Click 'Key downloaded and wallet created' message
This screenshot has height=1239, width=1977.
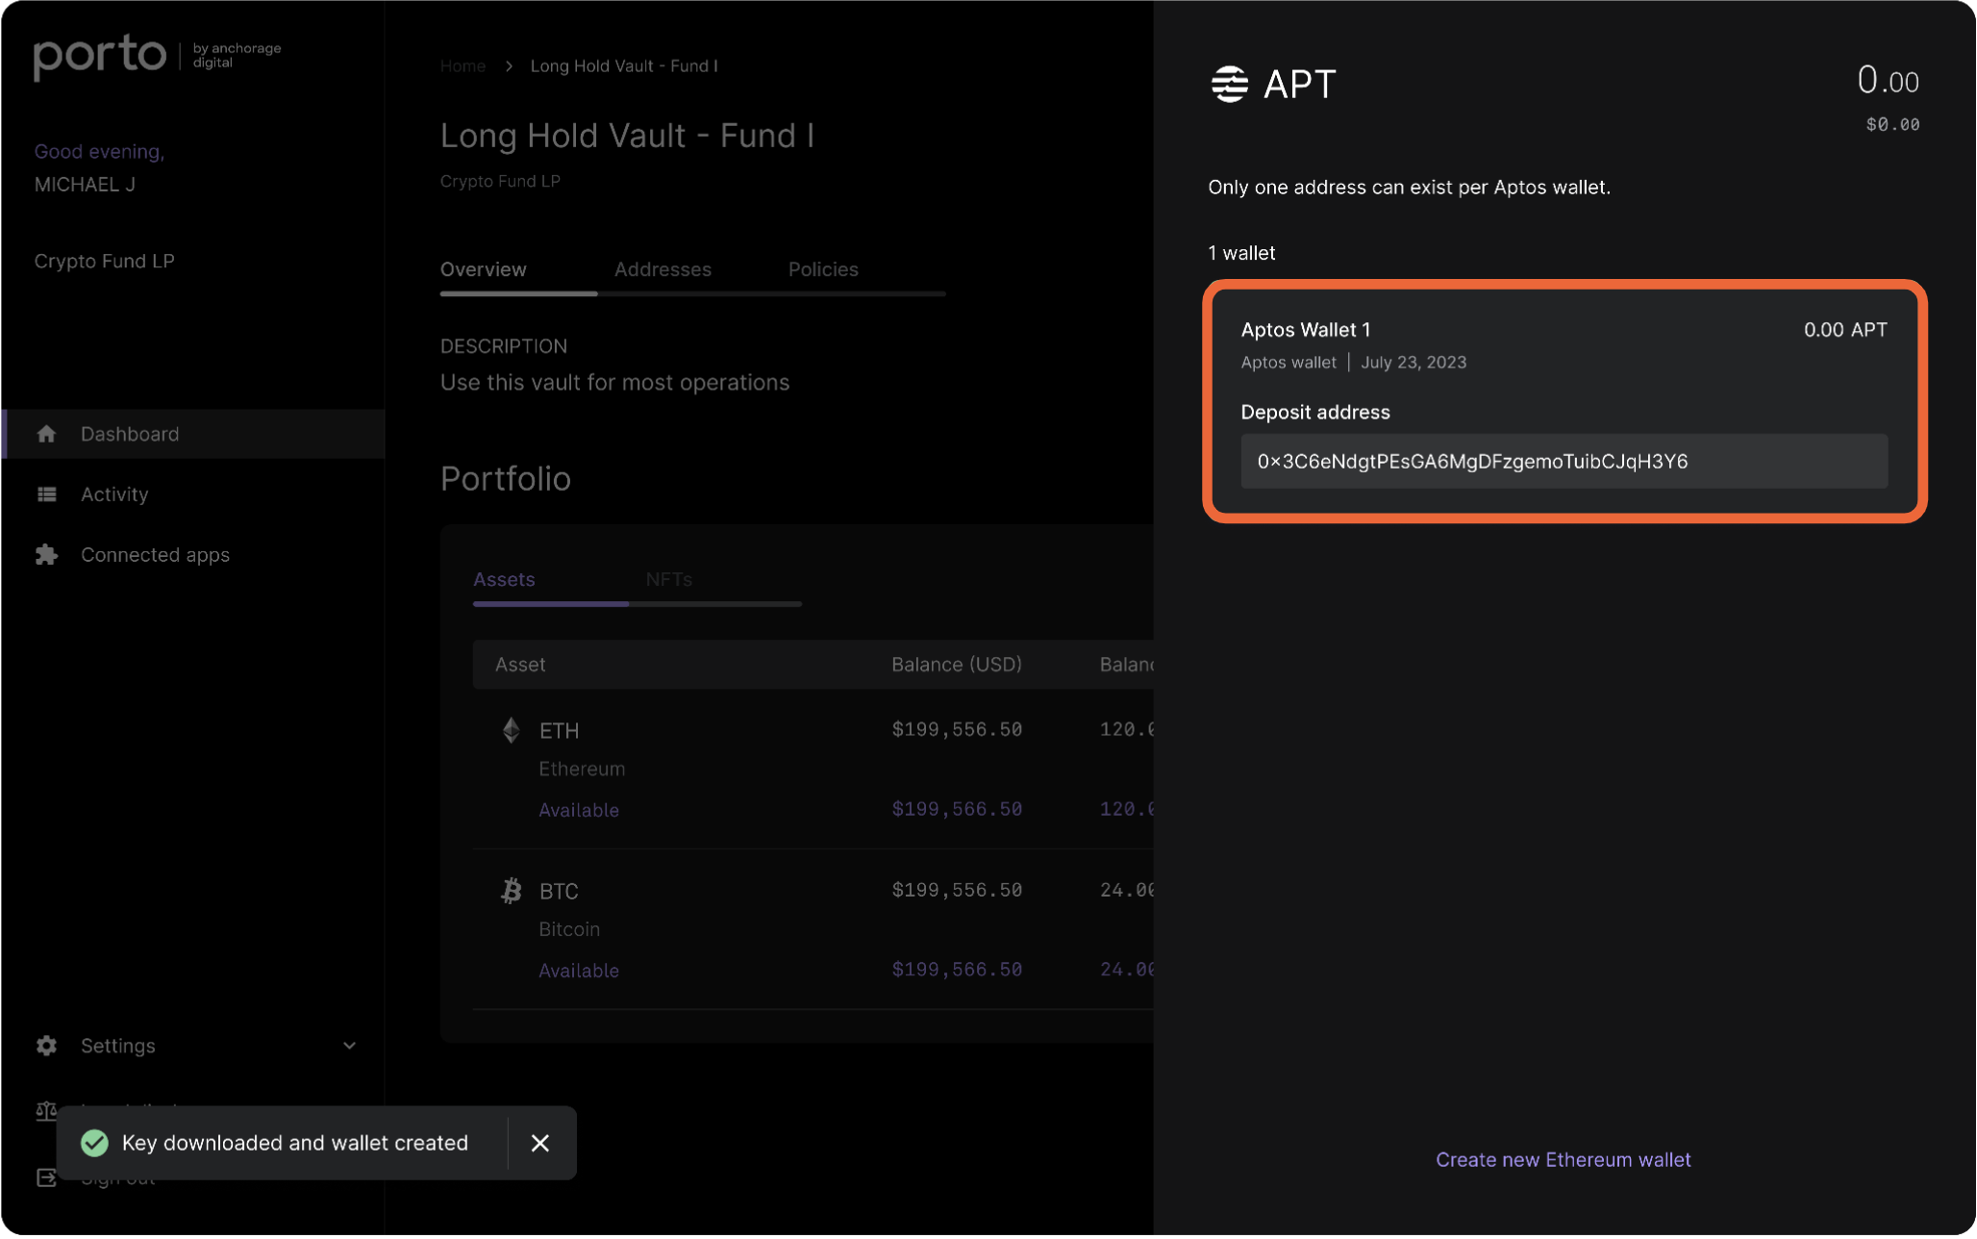pos(295,1143)
